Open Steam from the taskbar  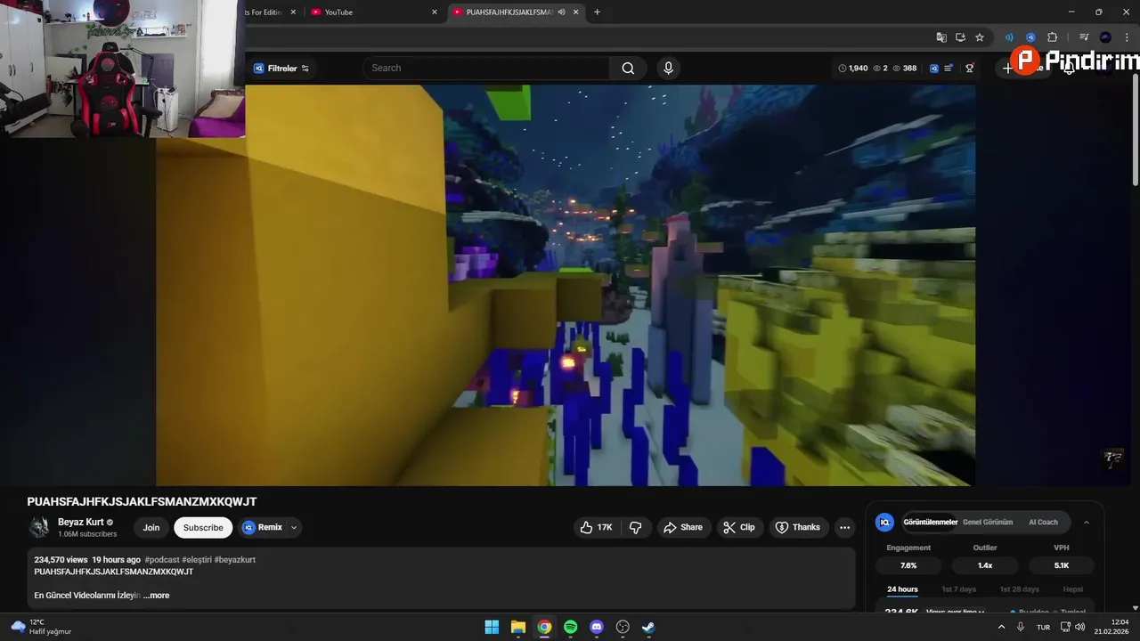(x=649, y=627)
